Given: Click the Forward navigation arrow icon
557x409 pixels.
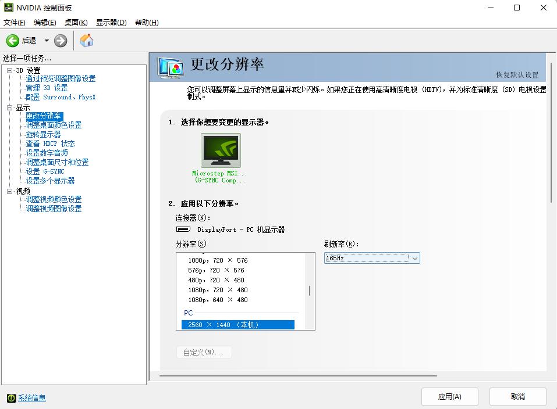Looking at the screenshot, I should (60, 41).
